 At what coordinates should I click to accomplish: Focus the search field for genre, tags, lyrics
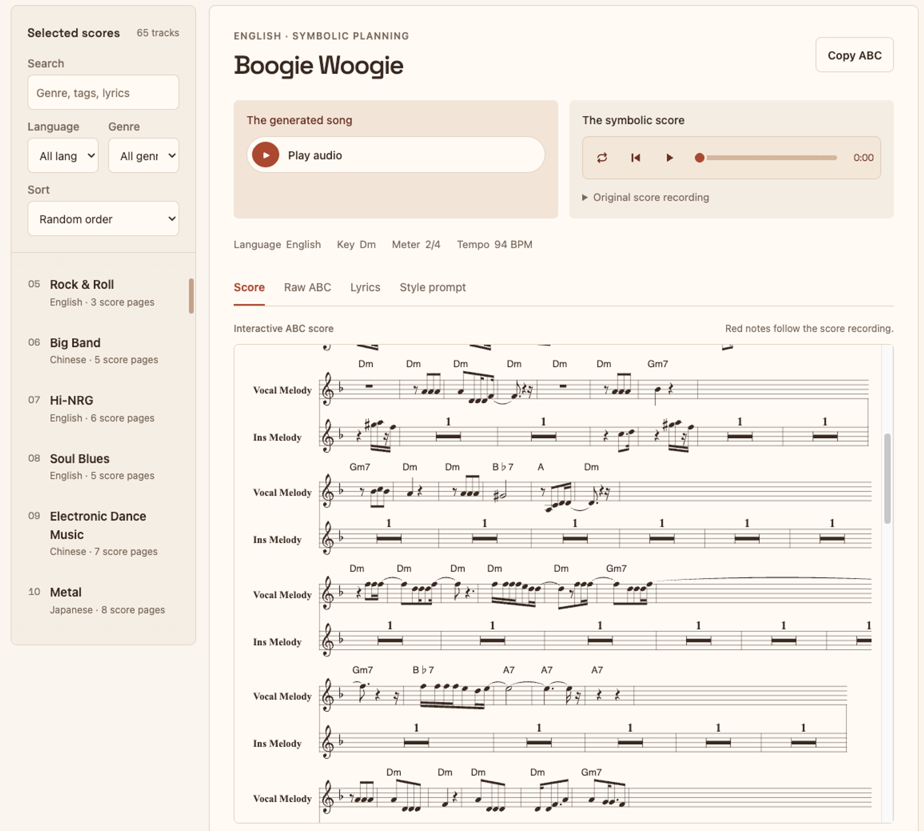point(103,92)
